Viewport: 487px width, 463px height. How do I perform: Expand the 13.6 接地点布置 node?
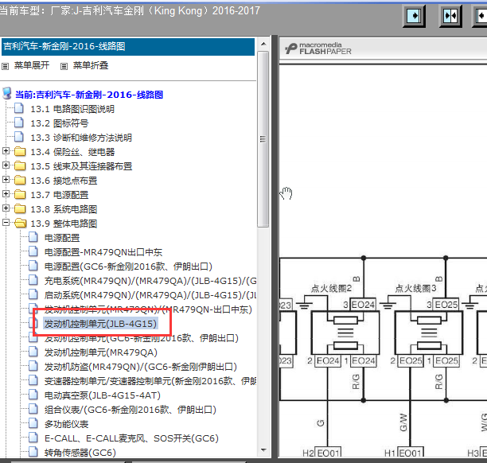(x=6, y=180)
